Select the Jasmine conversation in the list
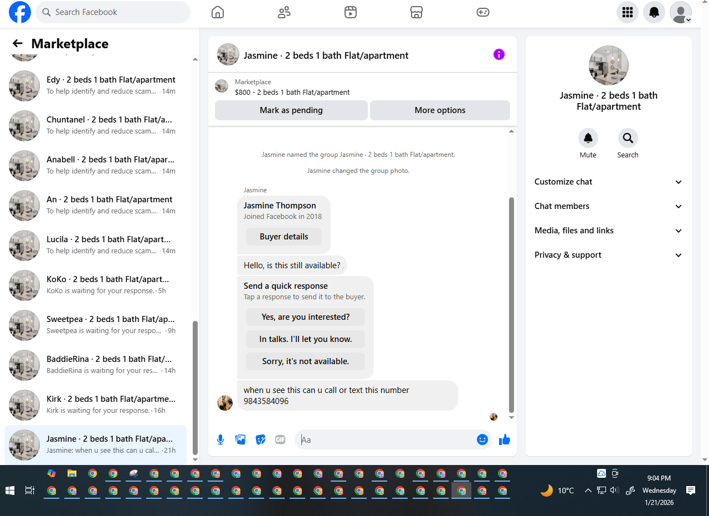The image size is (709, 516). (x=95, y=445)
